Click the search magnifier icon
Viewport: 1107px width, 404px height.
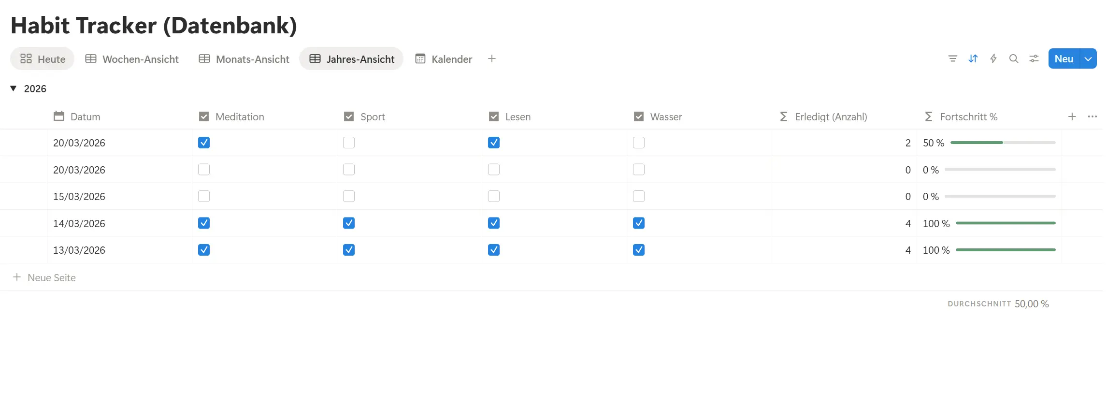[1013, 59]
